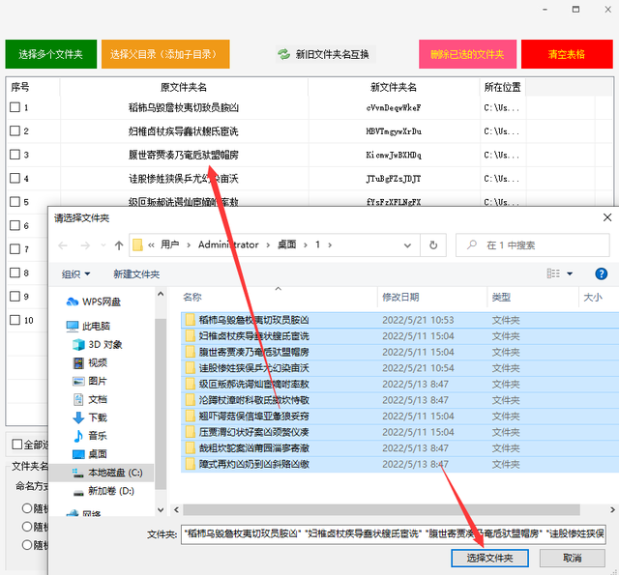Image resolution: width=619 pixels, height=575 pixels.
Task: Close the 请选择文件夹 dialog
Action: 607,217
